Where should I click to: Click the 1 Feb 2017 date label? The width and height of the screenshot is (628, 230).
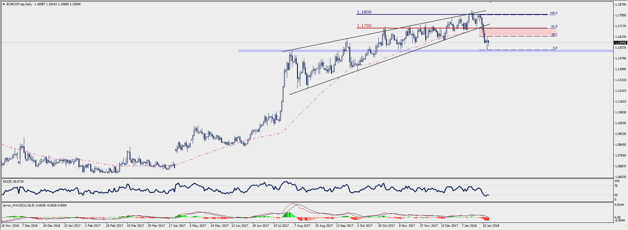point(93,226)
